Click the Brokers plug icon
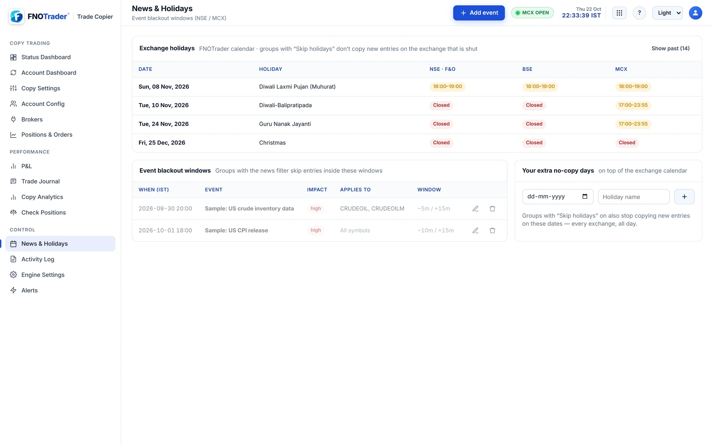 pyautogui.click(x=13, y=119)
